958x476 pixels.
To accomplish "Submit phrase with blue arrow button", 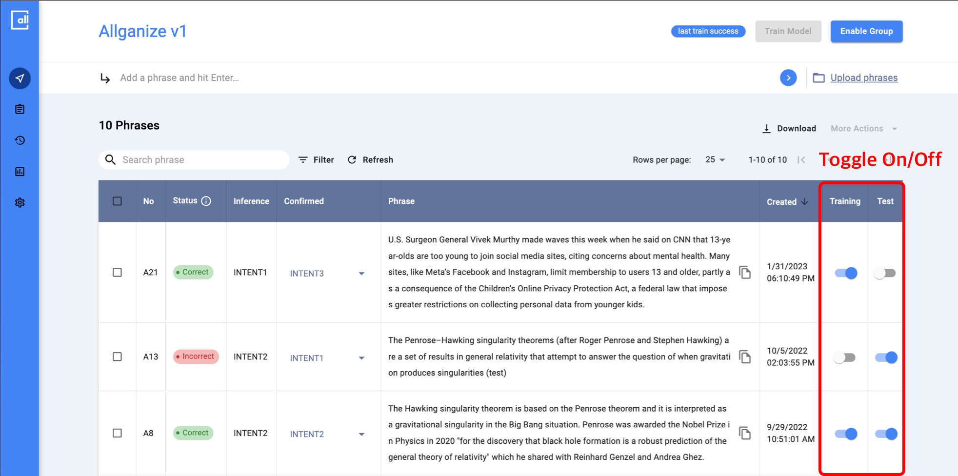I will click(x=788, y=78).
